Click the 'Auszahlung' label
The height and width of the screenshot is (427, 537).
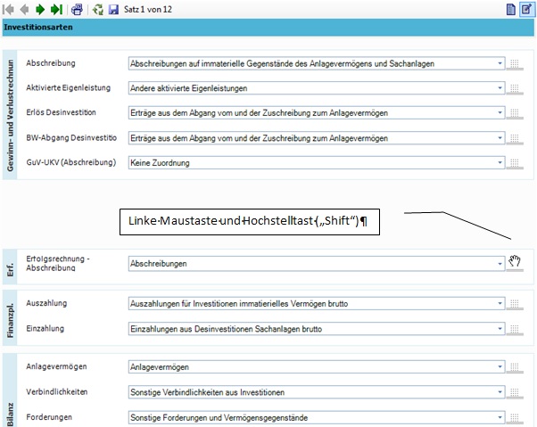pos(46,303)
